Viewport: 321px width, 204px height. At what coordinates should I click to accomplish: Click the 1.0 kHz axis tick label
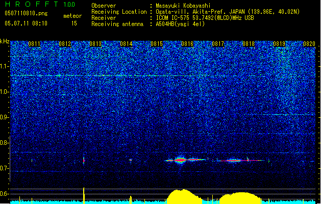point(5,92)
